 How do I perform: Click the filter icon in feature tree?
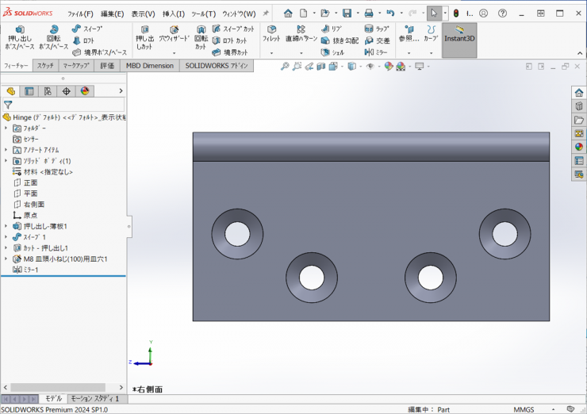(x=8, y=104)
